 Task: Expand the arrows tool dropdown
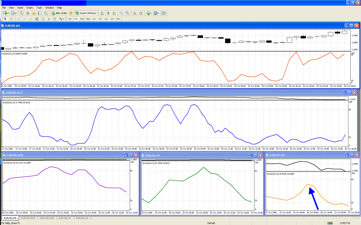(64, 19)
